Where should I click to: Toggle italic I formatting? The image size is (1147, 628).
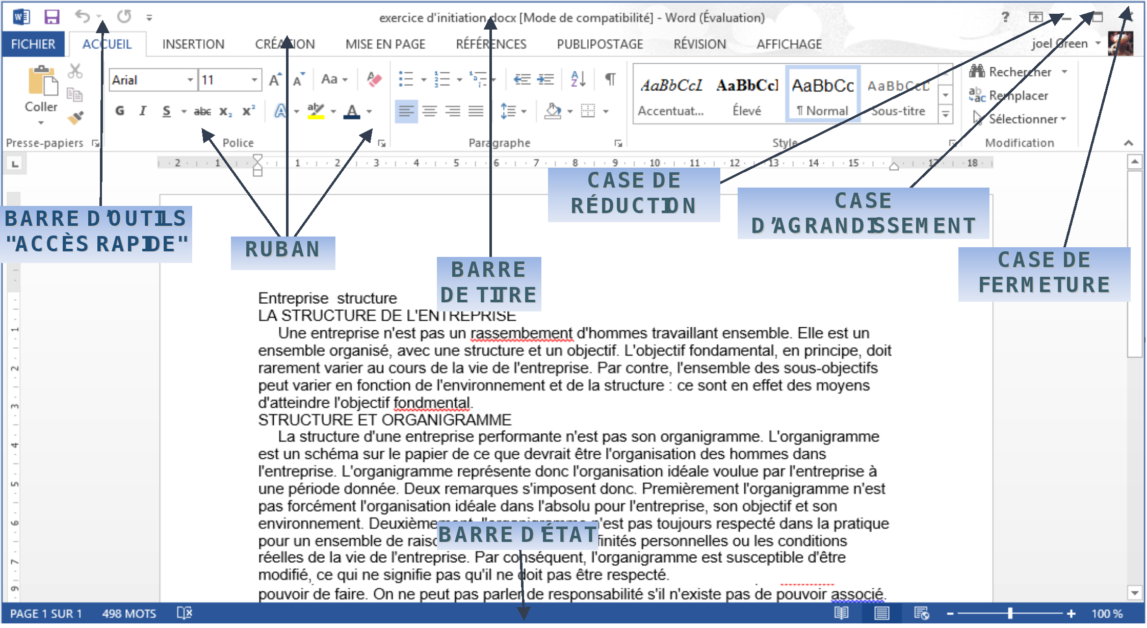143,111
